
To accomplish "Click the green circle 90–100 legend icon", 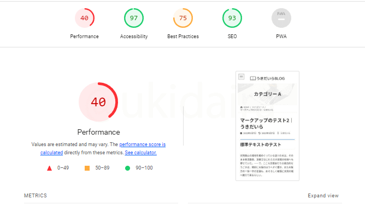I will point(127,168).
